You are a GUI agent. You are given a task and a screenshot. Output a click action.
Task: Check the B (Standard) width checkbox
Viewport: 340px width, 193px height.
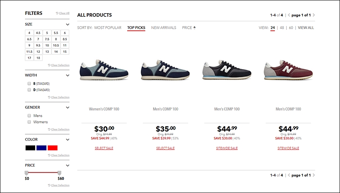pyautogui.click(x=29, y=84)
